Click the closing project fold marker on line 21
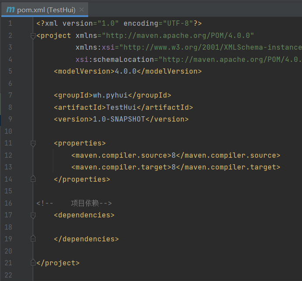302x281 pixels. click(33, 262)
